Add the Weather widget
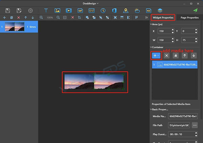The image size is (203, 143). pyautogui.click(x=137, y=11)
